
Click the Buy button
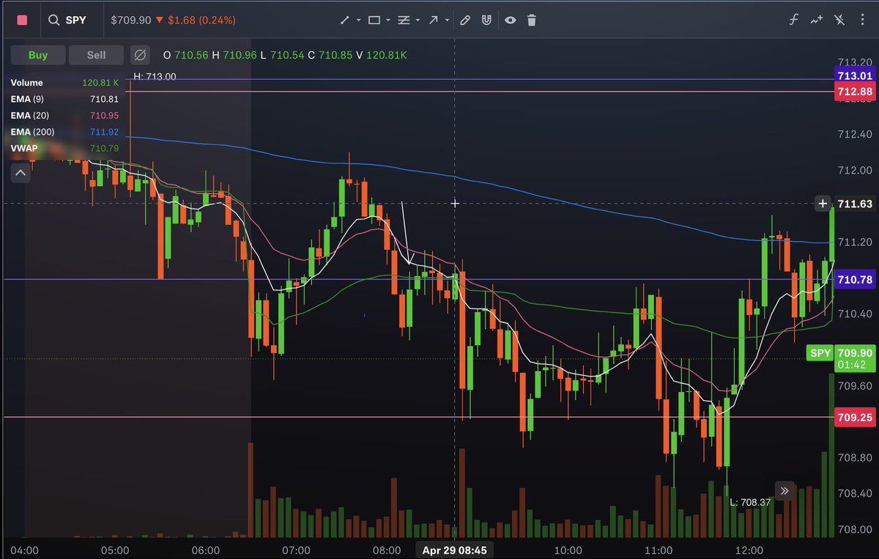pos(38,55)
